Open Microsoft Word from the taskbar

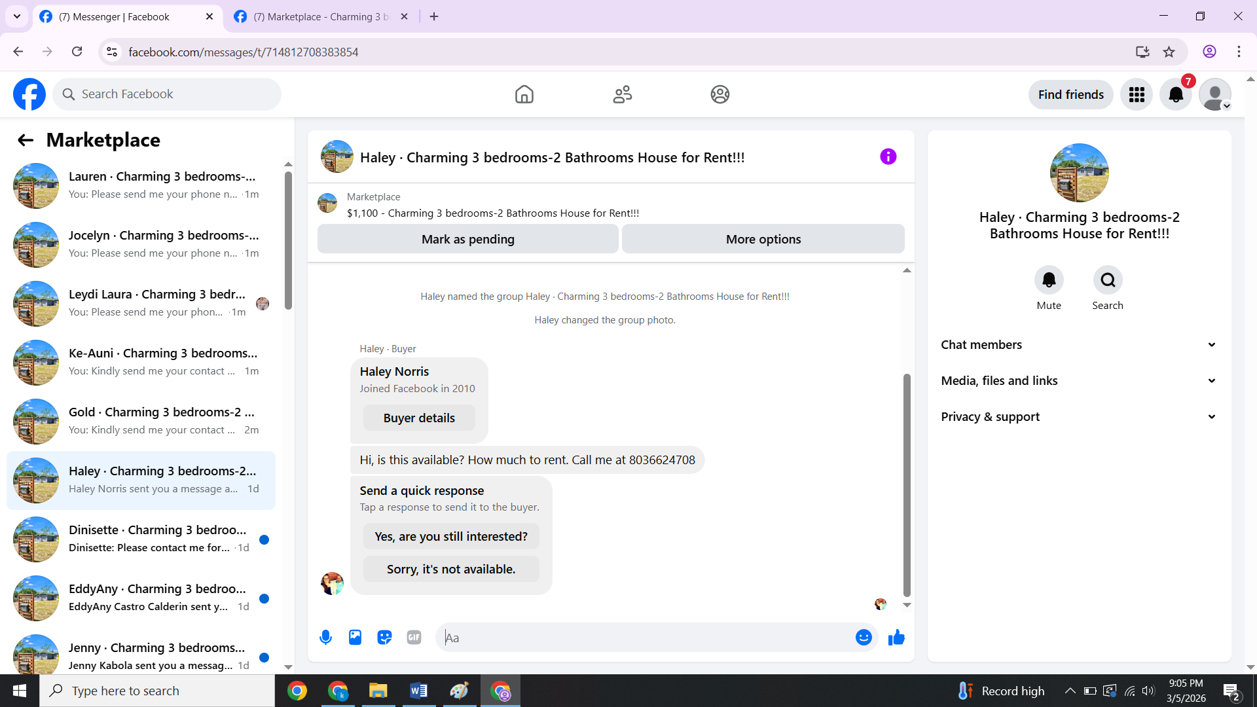418,691
